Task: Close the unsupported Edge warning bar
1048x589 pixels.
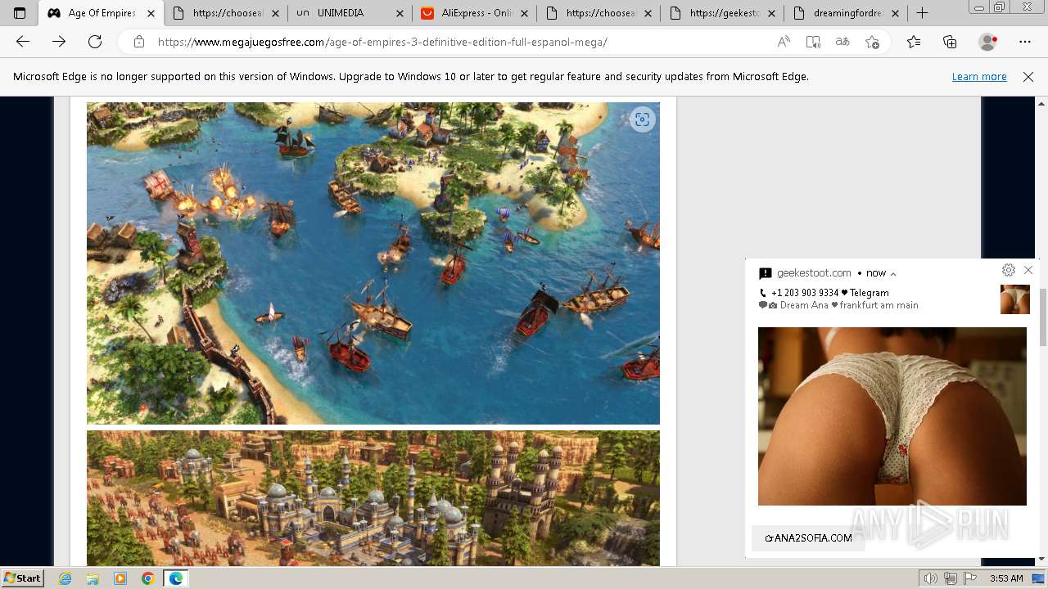Action: coord(1028,77)
